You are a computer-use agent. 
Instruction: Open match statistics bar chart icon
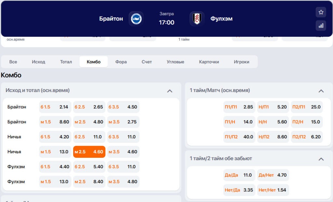pyautogui.click(x=321, y=26)
